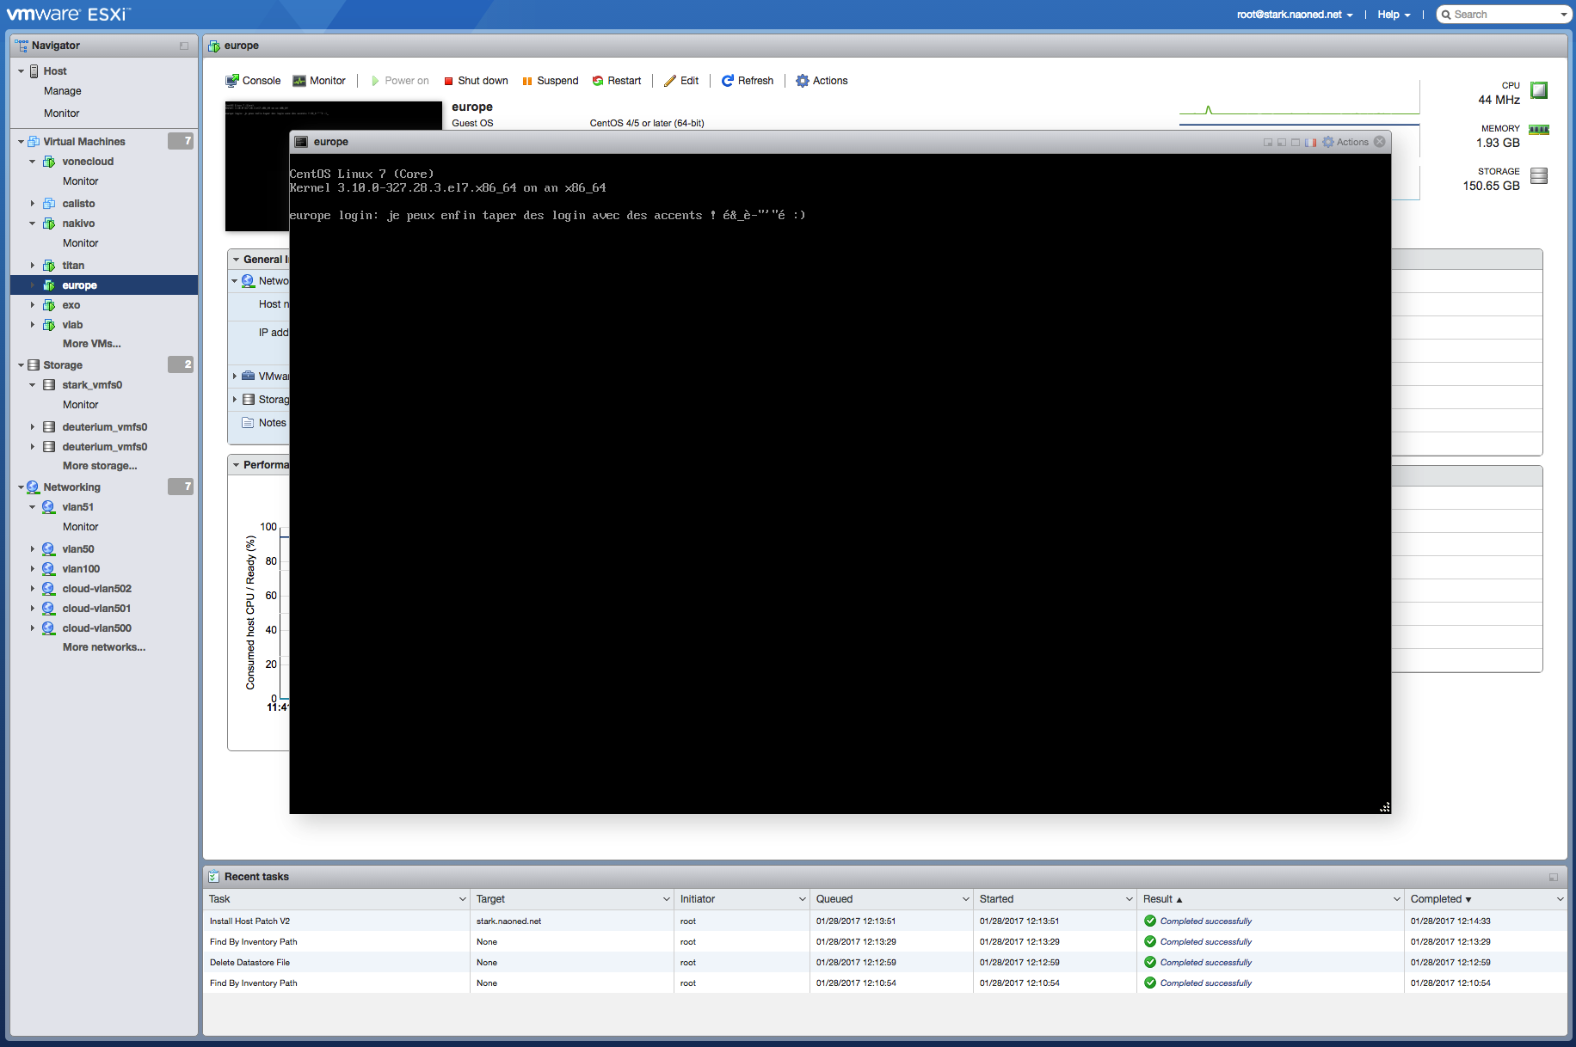Collapse the Storage section in Navigator
The height and width of the screenshot is (1047, 1576).
pos(22,365)
